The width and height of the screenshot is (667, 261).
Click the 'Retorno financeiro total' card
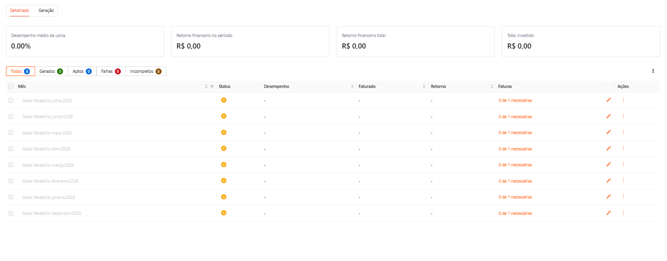(416, 41)
